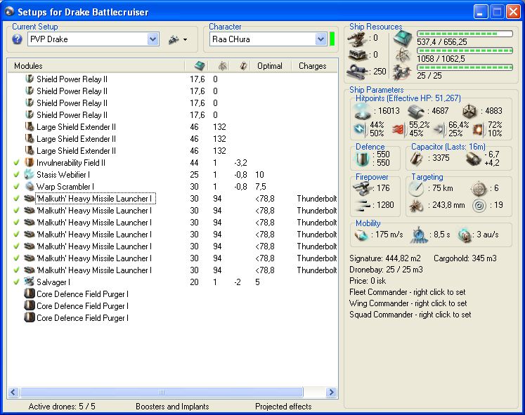Open the Projected effects tab
The width and height of the screenshot is (525, 415).
click(283, 406)
